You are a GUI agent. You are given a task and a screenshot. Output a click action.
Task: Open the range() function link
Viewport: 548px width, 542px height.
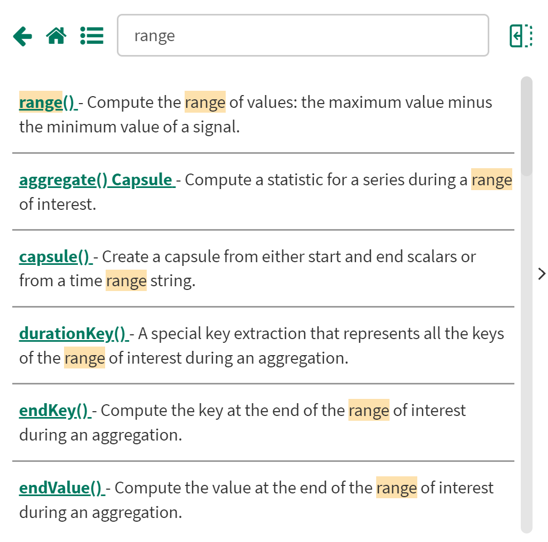coord(48,103)
